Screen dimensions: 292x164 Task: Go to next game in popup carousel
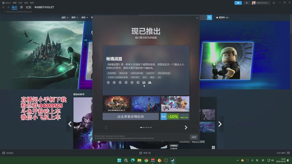(186, 127)
